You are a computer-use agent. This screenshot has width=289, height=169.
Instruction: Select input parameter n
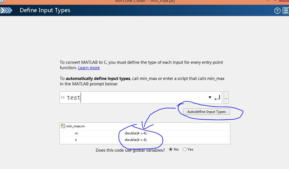[76, 140]
